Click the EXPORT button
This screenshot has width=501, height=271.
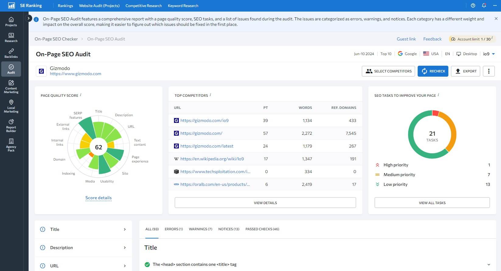[x=466, y=71]
